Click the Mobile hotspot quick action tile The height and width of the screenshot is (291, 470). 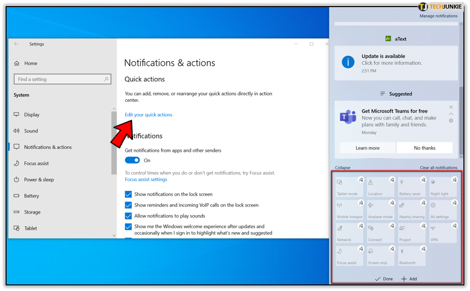click(x=349, y=210)
